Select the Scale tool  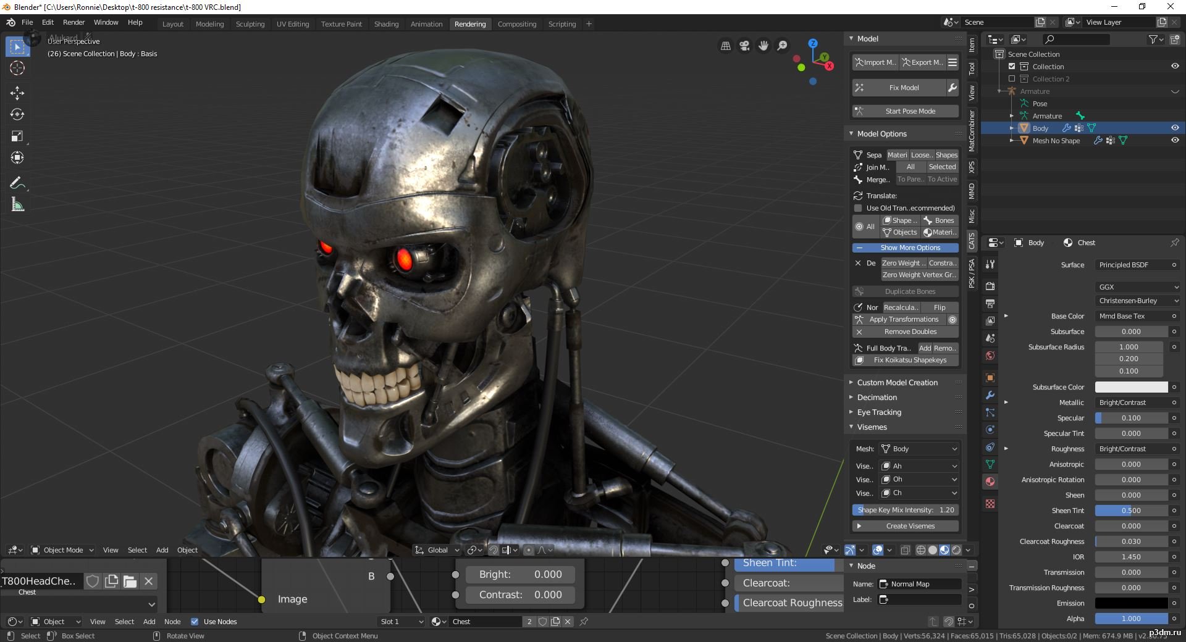point(17,136)
